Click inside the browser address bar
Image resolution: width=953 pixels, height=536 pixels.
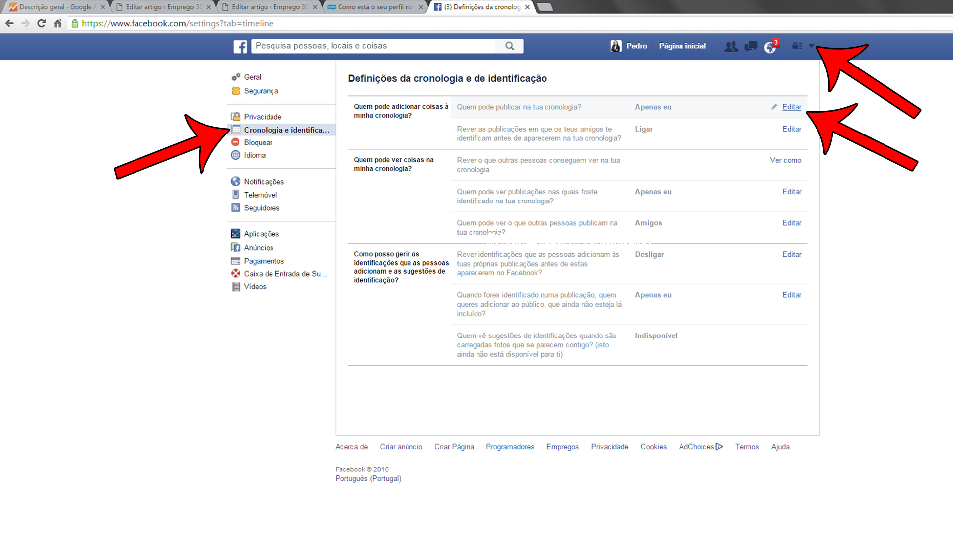(x=199, y=23)
